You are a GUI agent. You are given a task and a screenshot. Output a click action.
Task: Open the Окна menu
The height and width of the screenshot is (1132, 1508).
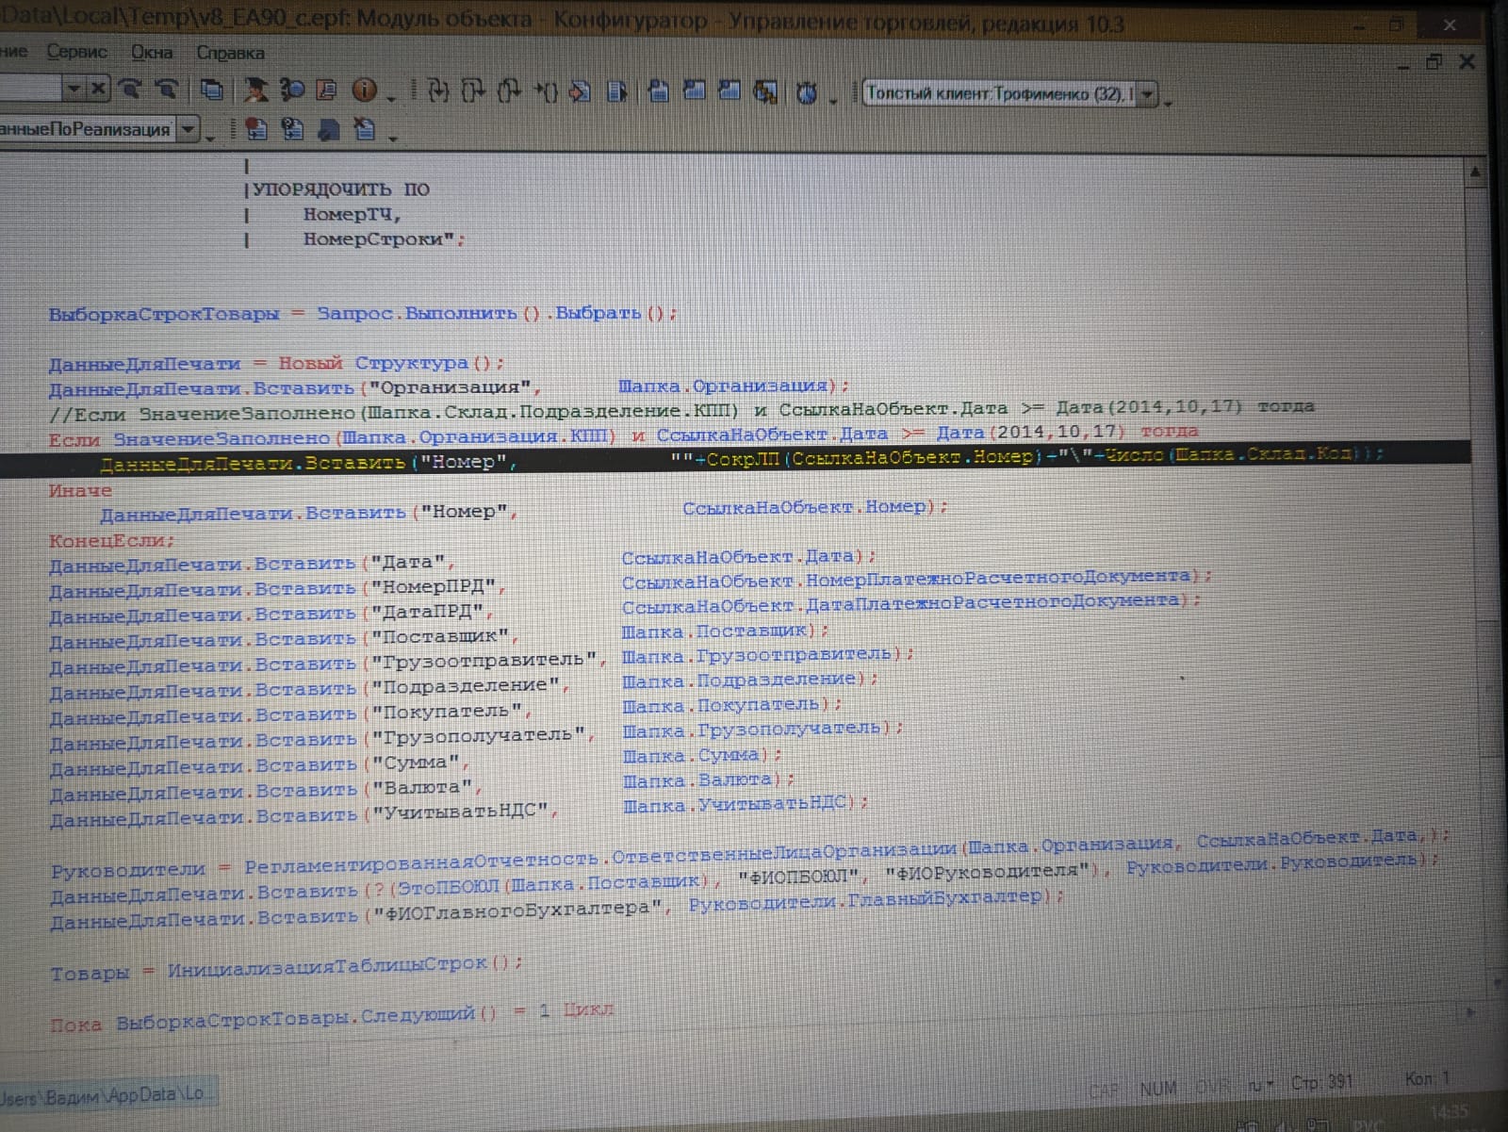point(152,53)
